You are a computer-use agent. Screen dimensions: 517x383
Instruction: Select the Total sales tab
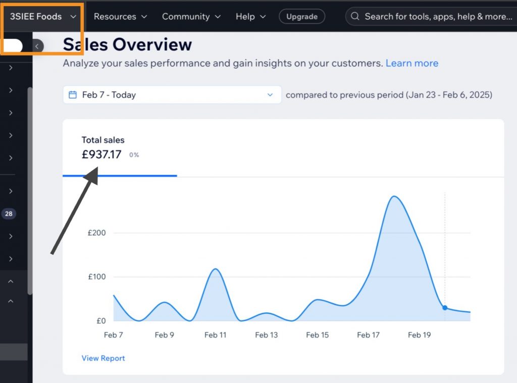click(x=119, y=148)
